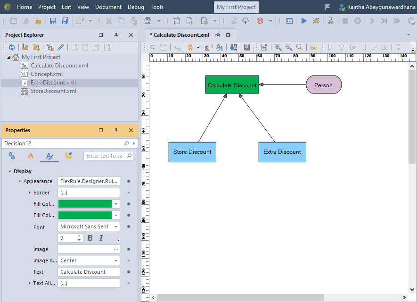Toggle Bold font style in Properties
Image resolution: width=417 pixels, height=302 pixels.
(x=90, y=238)
